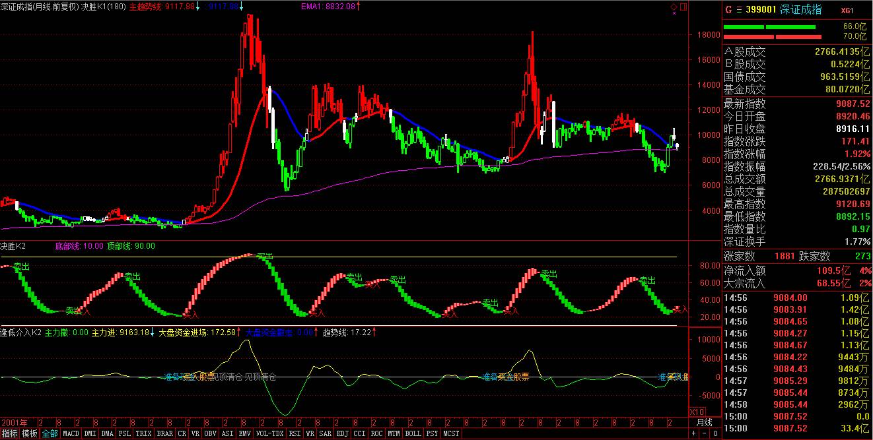Select the VOL-TDX indicator tab
Viewport: 873px width, 440px height.
(x=269, y=434)
